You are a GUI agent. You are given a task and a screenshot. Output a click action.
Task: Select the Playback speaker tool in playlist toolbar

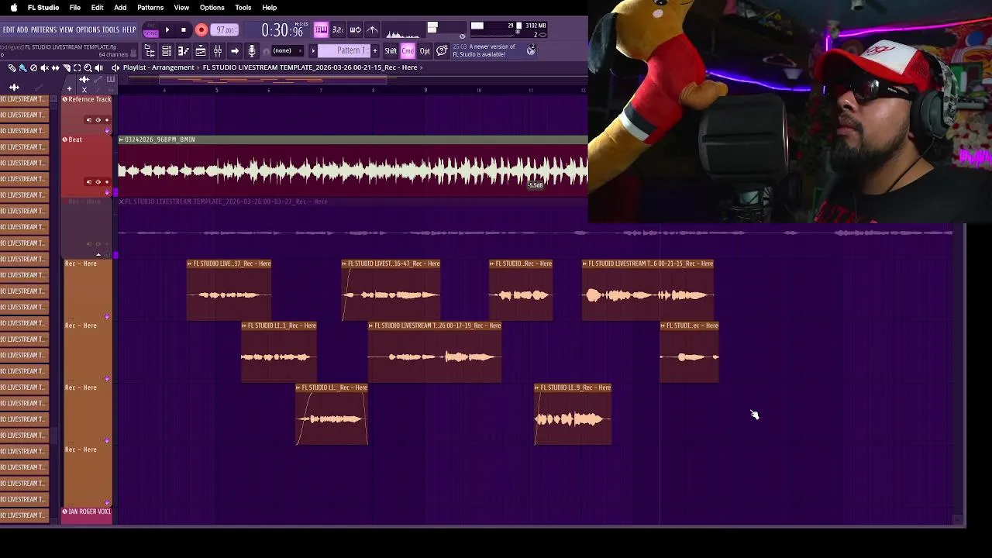point(99,67)
